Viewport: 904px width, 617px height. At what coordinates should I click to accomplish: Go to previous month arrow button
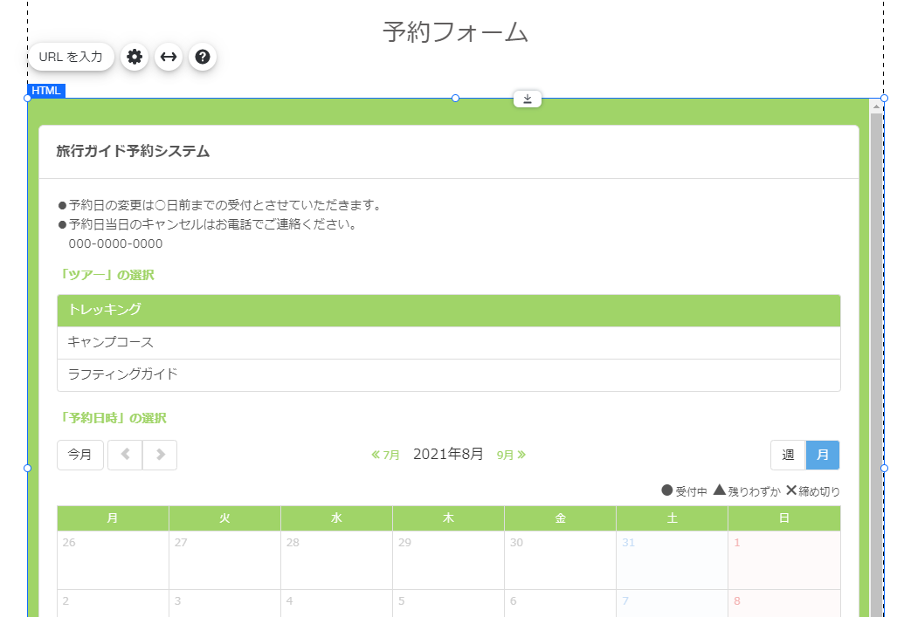(x=125, y=455)
